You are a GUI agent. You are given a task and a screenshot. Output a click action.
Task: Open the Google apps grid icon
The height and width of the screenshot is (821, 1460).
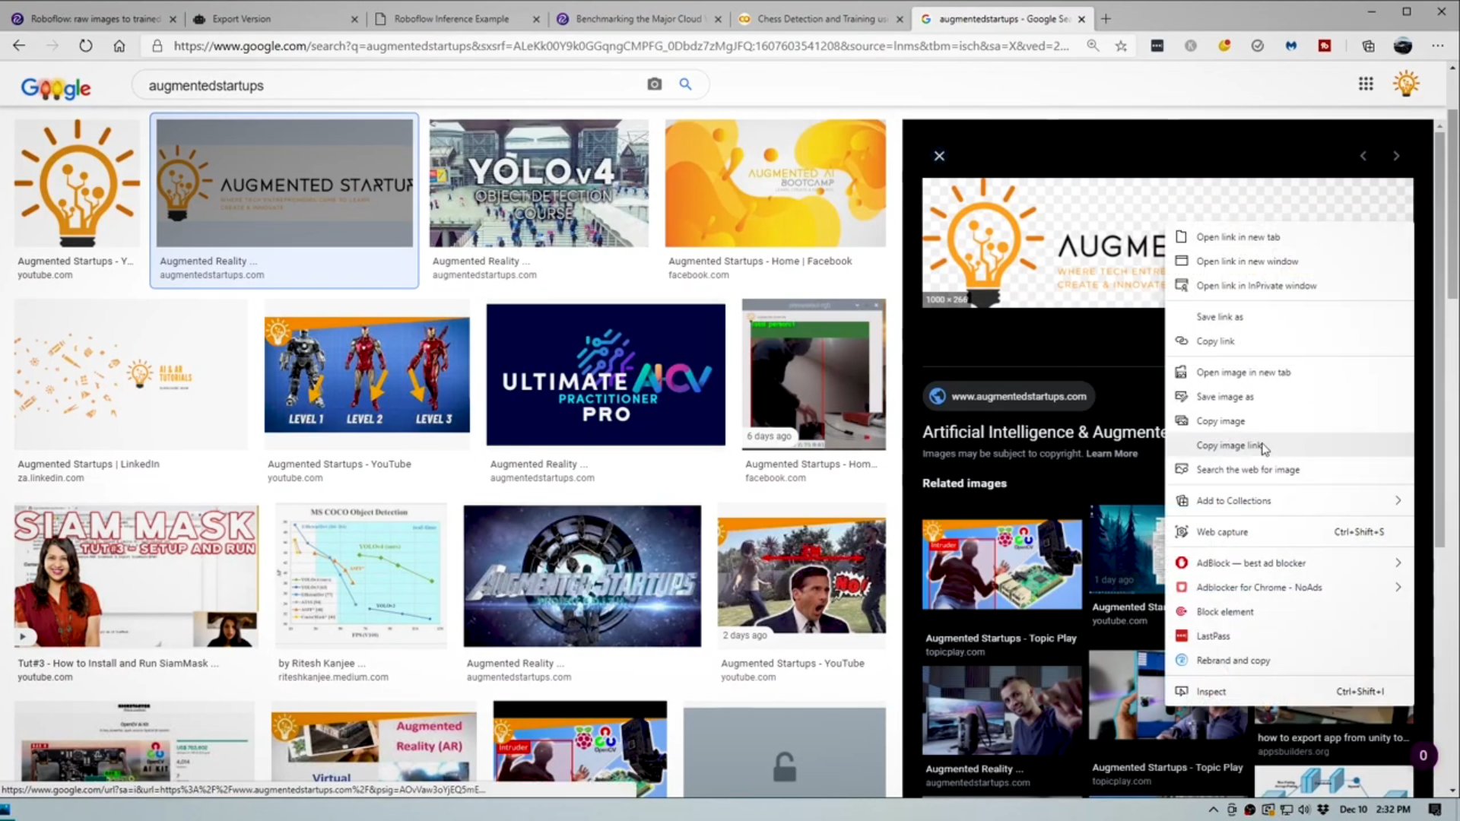tap(1366, 84)
